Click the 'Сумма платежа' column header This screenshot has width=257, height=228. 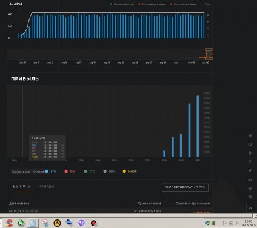(149, 204)
